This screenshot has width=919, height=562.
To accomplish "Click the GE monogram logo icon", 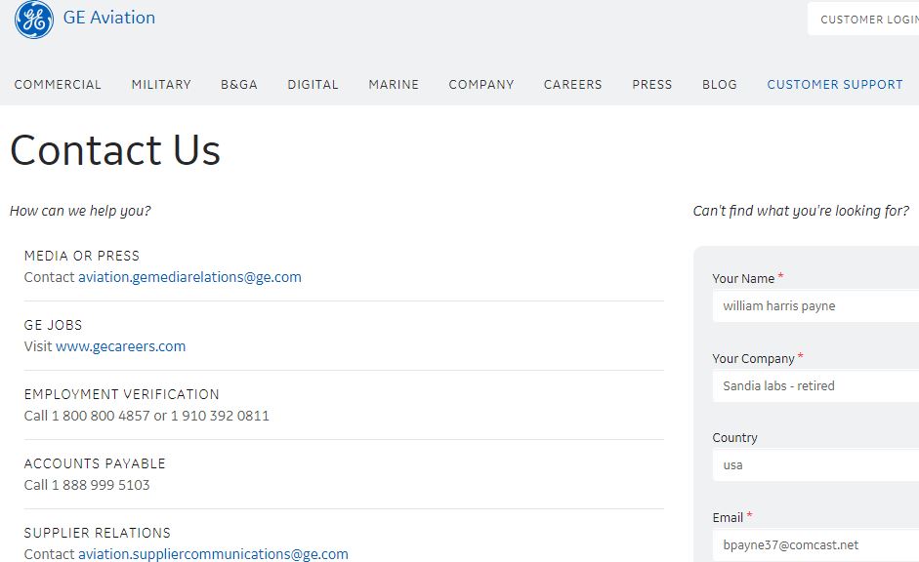I will [x=34, y=20].
